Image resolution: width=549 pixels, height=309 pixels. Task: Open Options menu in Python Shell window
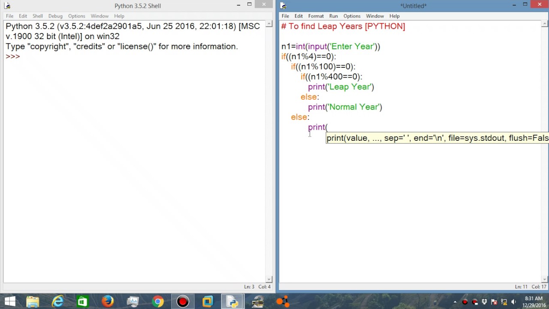[76, 16]
